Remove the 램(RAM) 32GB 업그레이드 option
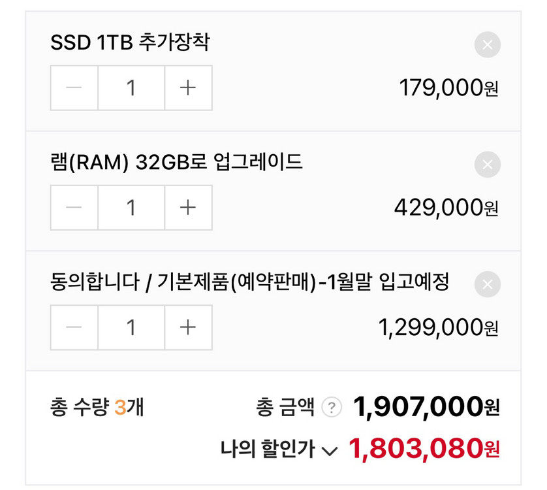547x490 pixels. (487, 165)
